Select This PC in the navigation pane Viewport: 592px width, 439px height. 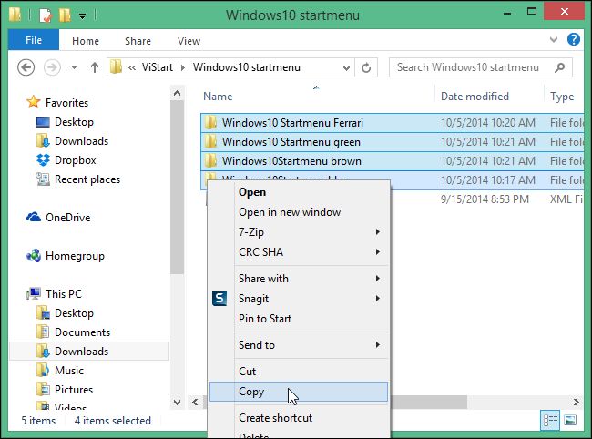click(54, 293)
